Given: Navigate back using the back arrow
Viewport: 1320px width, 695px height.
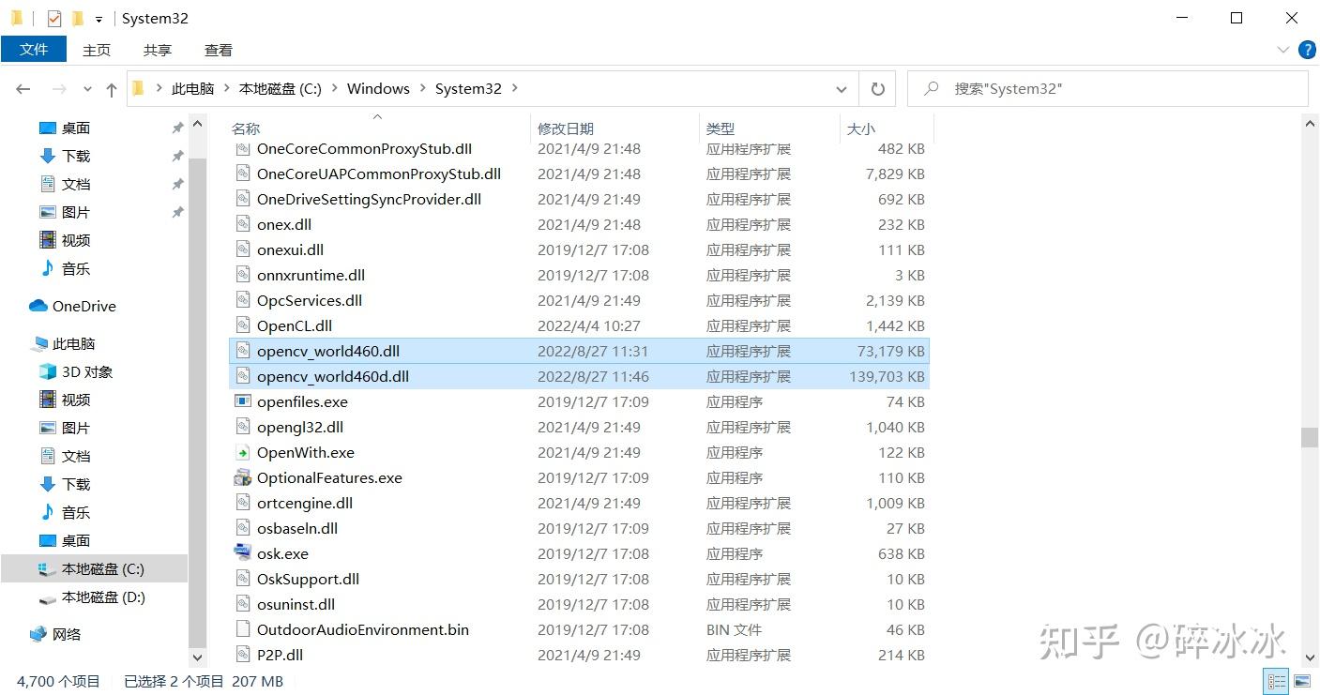Looking at the screenshot, I should click(x=23, y=88).
